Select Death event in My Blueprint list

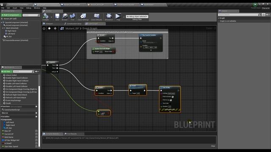[8, 103]
